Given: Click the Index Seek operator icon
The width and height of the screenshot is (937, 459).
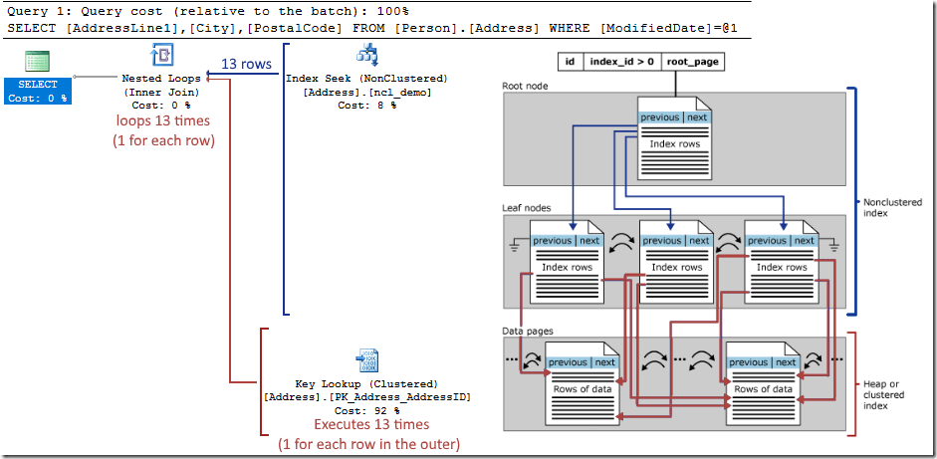Looking at the screenshot, I should 365,55.
